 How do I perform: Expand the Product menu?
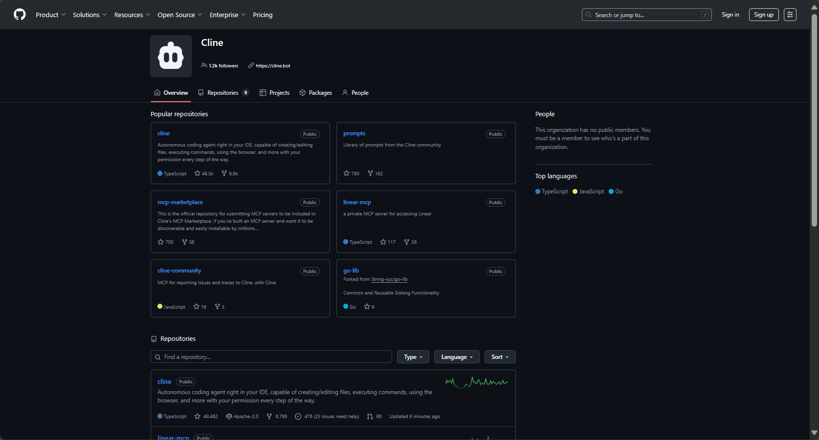(x=50, y=15)
